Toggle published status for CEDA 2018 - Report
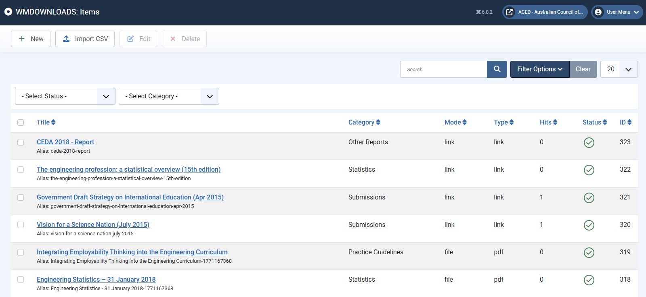Screen dimensions: 646x297 [x=589, y=143]
